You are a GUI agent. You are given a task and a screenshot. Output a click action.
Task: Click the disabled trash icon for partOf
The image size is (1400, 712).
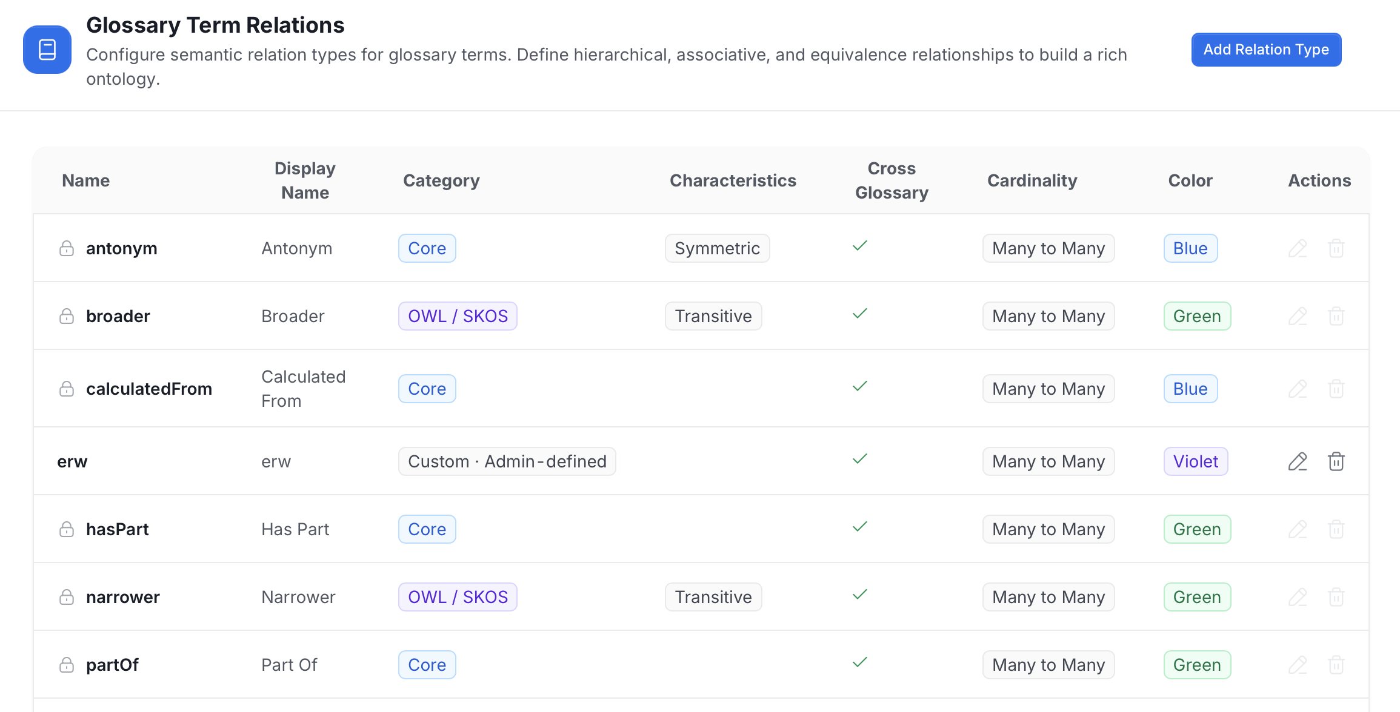pos(1336,665)
